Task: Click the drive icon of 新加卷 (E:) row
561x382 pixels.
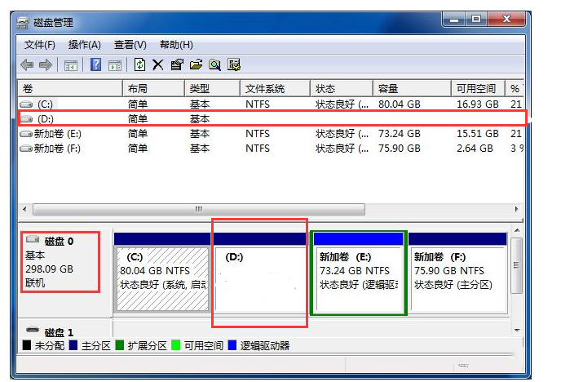Action: (x=26, y=134)
